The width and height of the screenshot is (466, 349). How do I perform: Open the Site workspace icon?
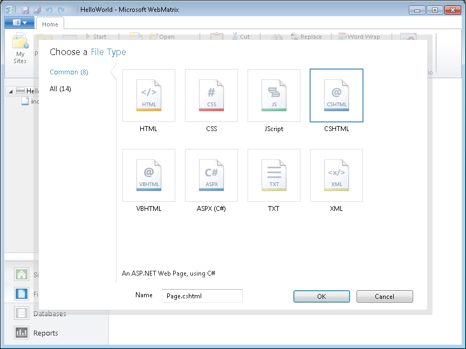pyautogui.click(x=22, y=275)
